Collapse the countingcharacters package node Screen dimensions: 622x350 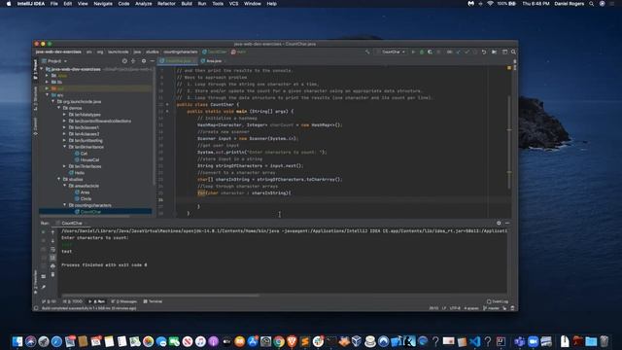point(65,205)
